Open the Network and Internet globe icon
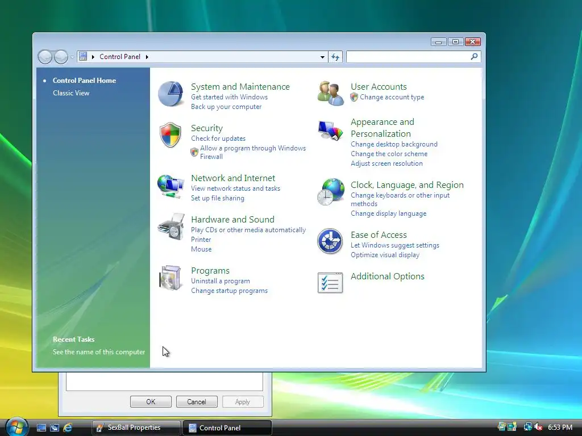This screenshot has height=436, width=582. pyautogui.click(x=171, y=186)
